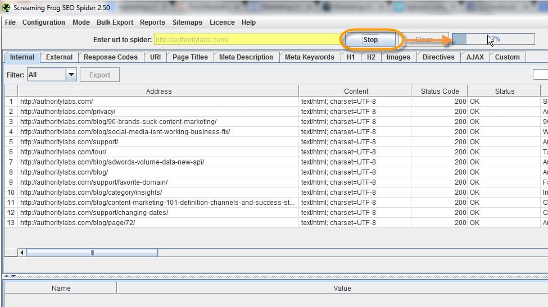The height and width of the screenshot is (307, 548).
Task: Switch to the Meta Description tab
Action: point(246,57)
